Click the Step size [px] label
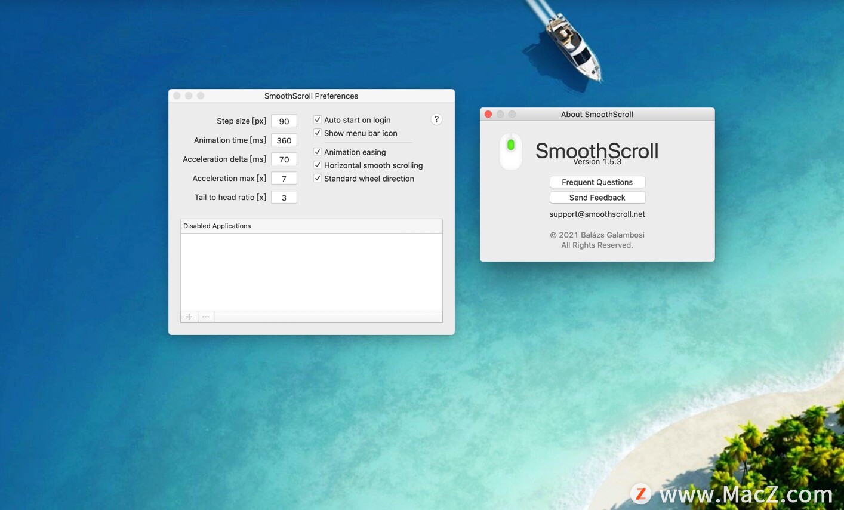844x510 pixels. (x=242, y=121)
